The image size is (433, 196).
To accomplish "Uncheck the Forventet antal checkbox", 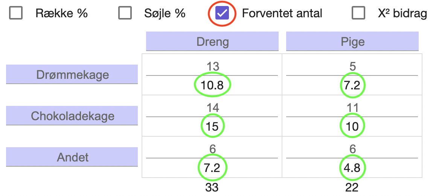I will pyautogui.click(x=222, y=13).
